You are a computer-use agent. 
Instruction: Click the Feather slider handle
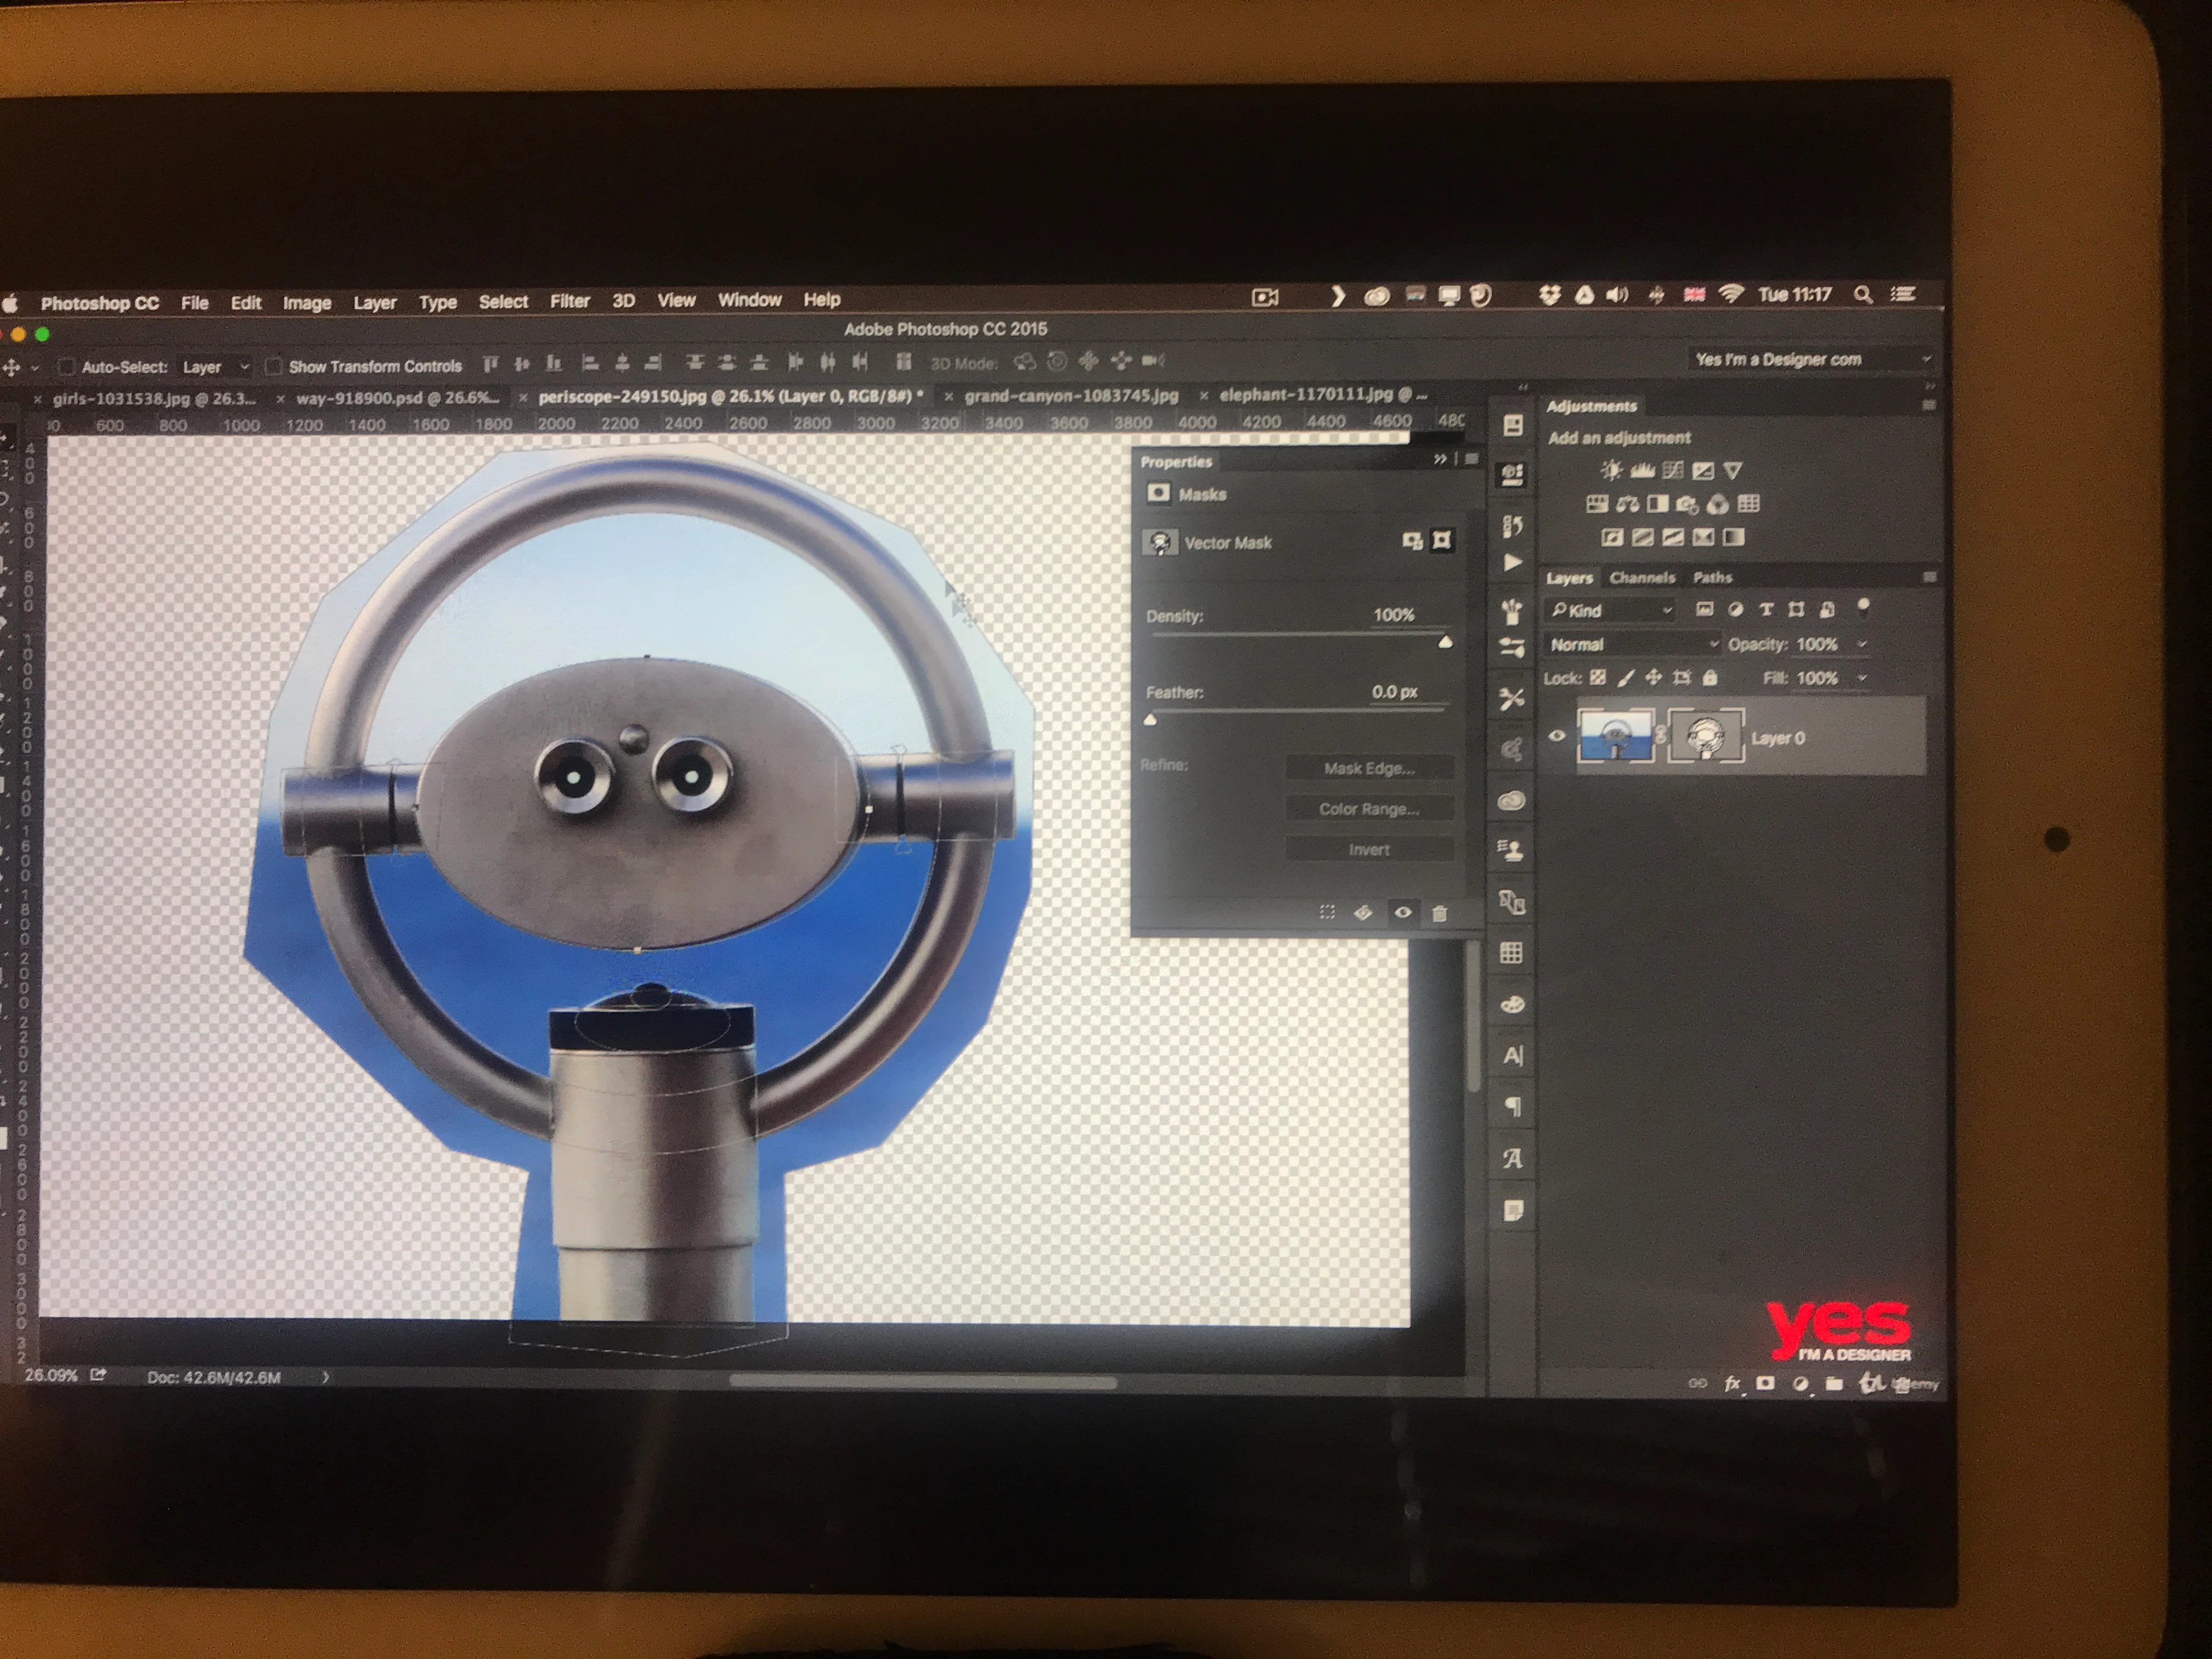[x=1151, y=719]
